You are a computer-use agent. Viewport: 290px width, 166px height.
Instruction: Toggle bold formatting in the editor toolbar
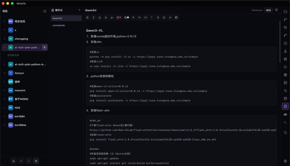(88, 17)
